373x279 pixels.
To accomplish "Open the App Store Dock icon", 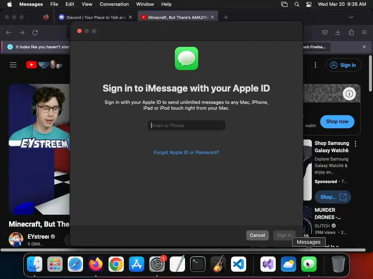I will 137,264.
